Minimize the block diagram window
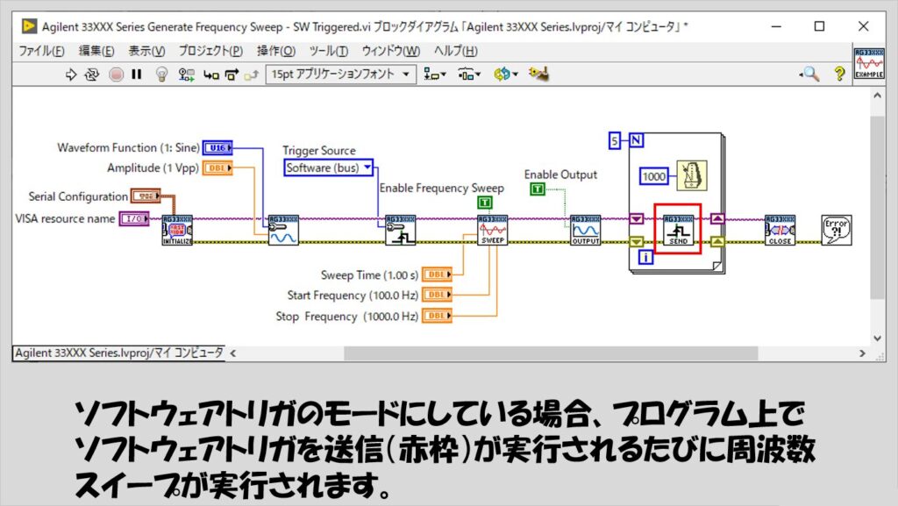Viewport: 898px width, 506px height. click(776, 26)
